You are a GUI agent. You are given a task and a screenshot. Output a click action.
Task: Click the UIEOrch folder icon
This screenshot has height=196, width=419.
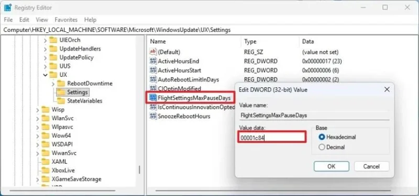pos(53,40)
